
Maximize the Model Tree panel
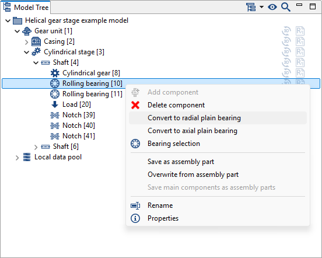click(313, 6)
